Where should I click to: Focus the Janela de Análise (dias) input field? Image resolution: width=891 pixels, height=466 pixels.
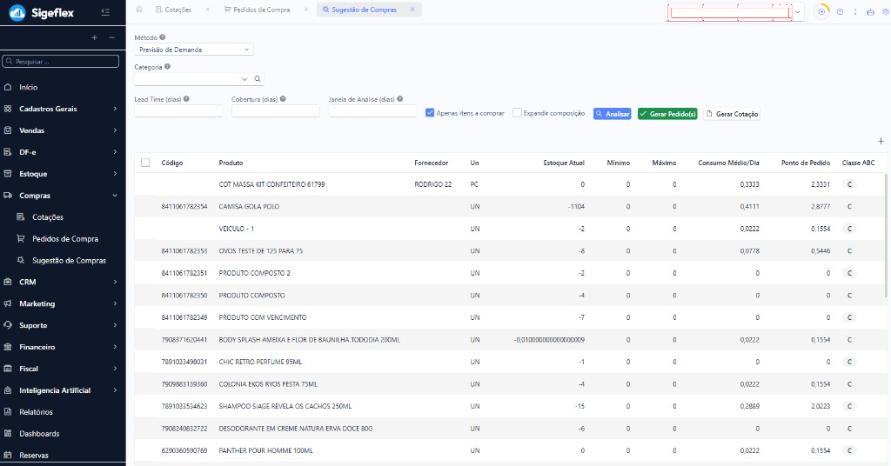(x=372, y=111)
